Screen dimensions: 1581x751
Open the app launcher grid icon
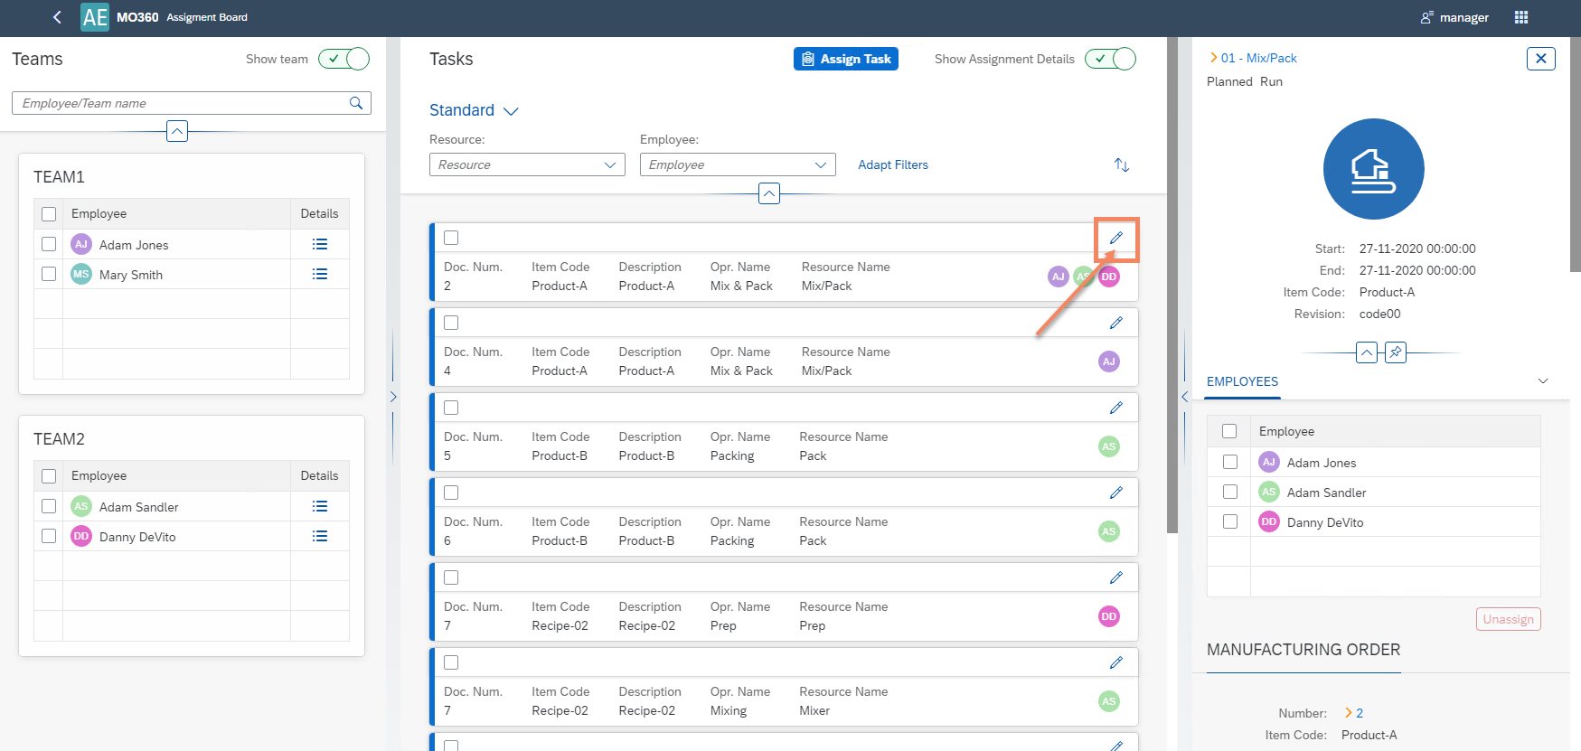click(x=1521, y=17)
